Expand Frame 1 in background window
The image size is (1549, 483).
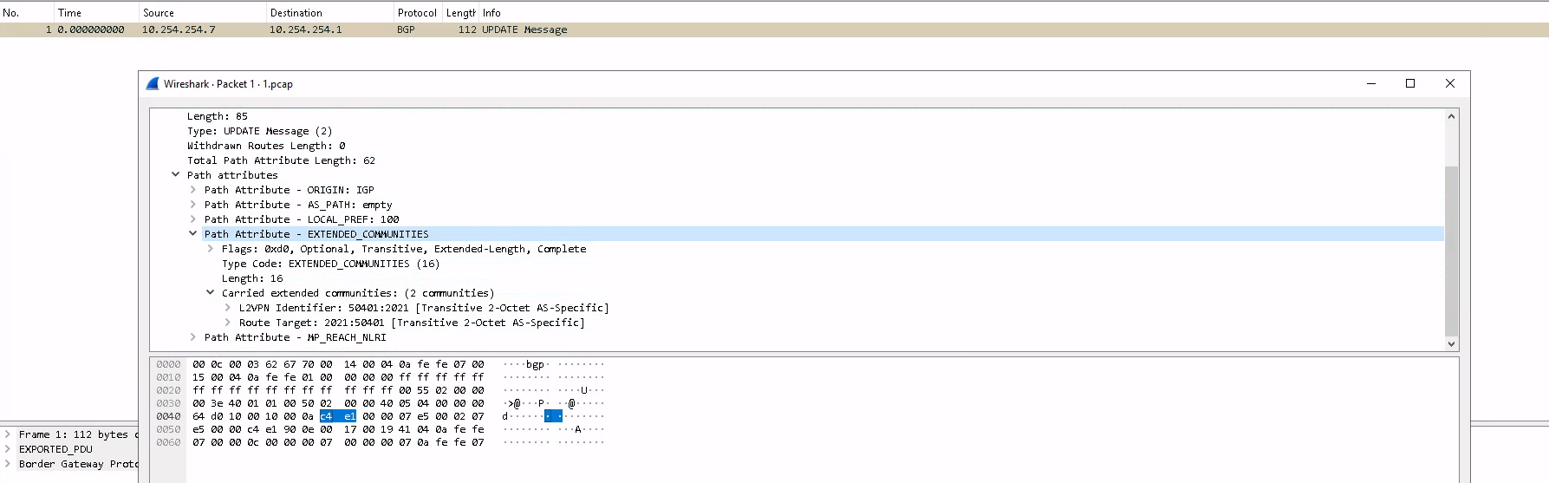pyautogui.click(x=8, y=434)
